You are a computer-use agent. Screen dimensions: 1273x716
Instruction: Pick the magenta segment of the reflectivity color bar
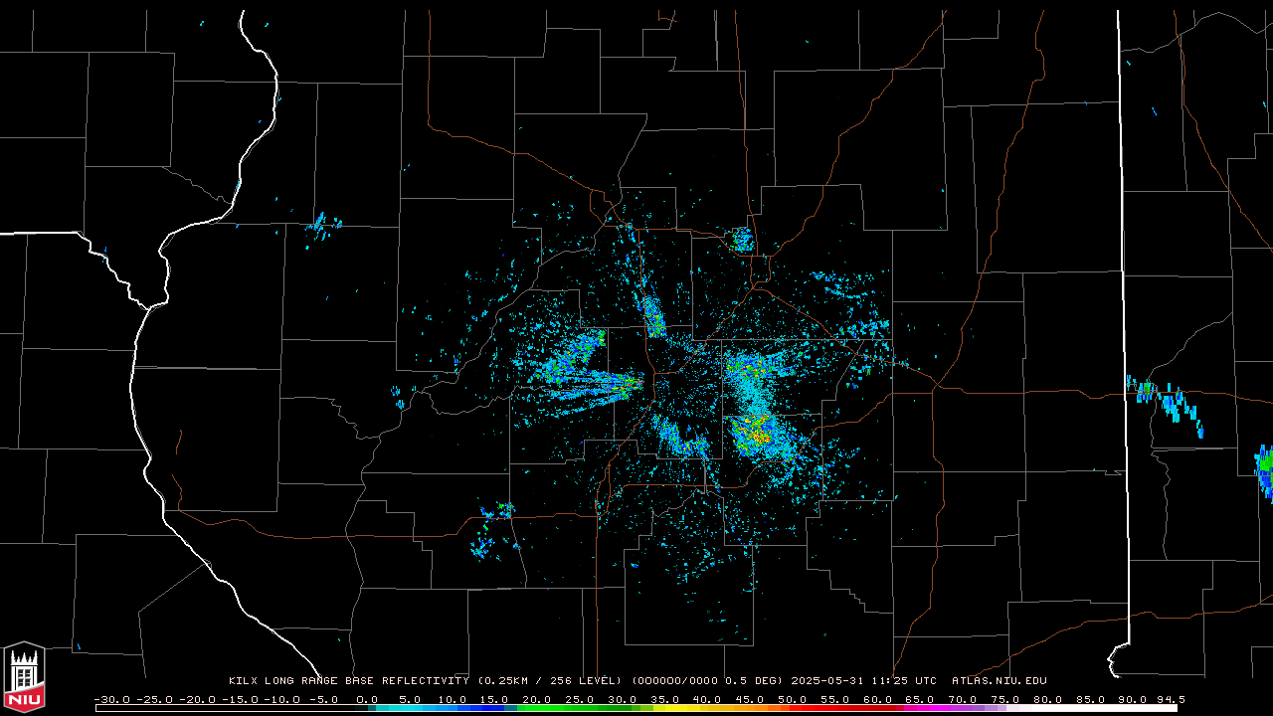tap(925, 709)
